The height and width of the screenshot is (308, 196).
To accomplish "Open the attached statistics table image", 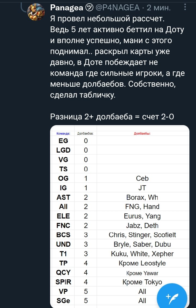I will 120,215.
